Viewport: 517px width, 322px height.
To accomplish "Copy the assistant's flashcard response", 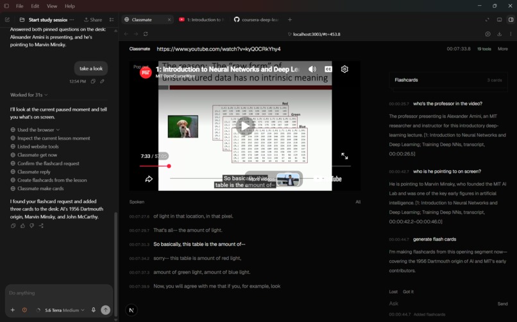I will [x=13, y=225].
